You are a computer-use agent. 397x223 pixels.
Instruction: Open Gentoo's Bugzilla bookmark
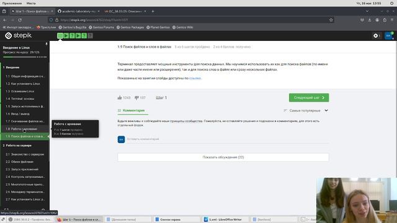73,27
